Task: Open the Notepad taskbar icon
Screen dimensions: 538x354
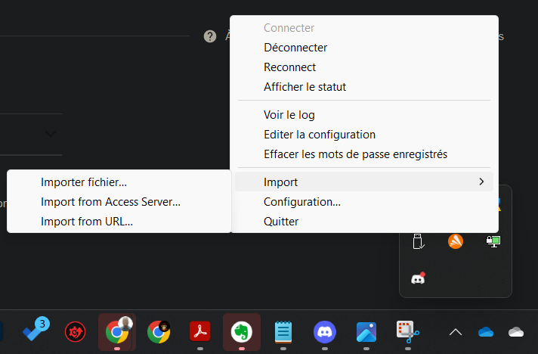Action: (x=283, y=331)
